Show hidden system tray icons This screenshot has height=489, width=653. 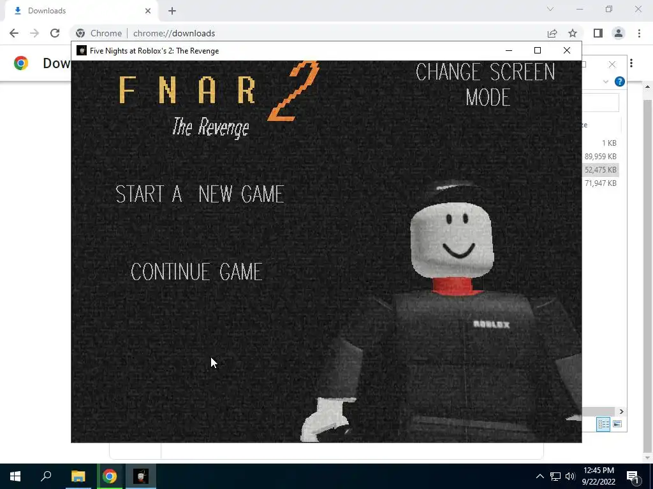(x=539, y=476)
